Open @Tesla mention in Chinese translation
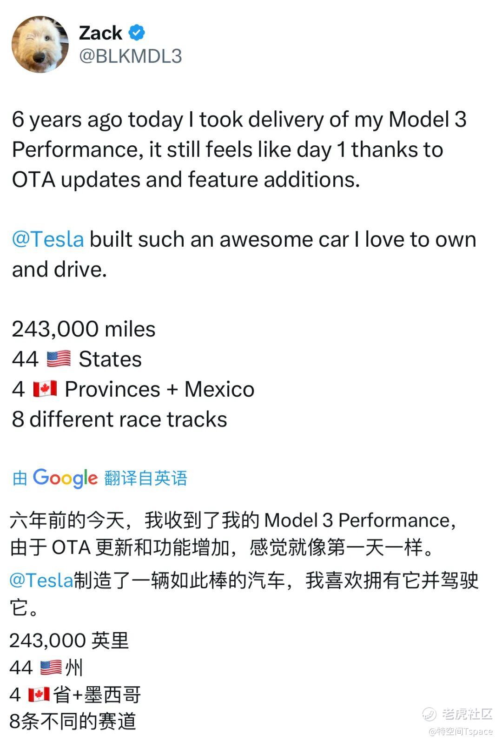Screen dimensions: 502x743 (41, 580)
